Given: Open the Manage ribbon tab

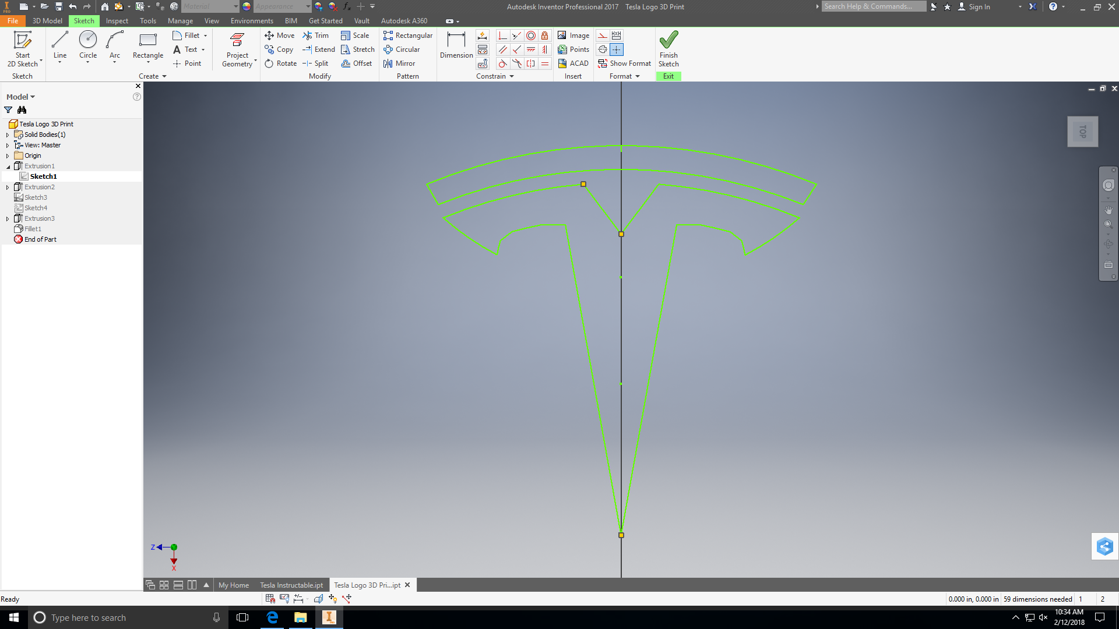Looking at the screenshot, I should pos(180,21).
